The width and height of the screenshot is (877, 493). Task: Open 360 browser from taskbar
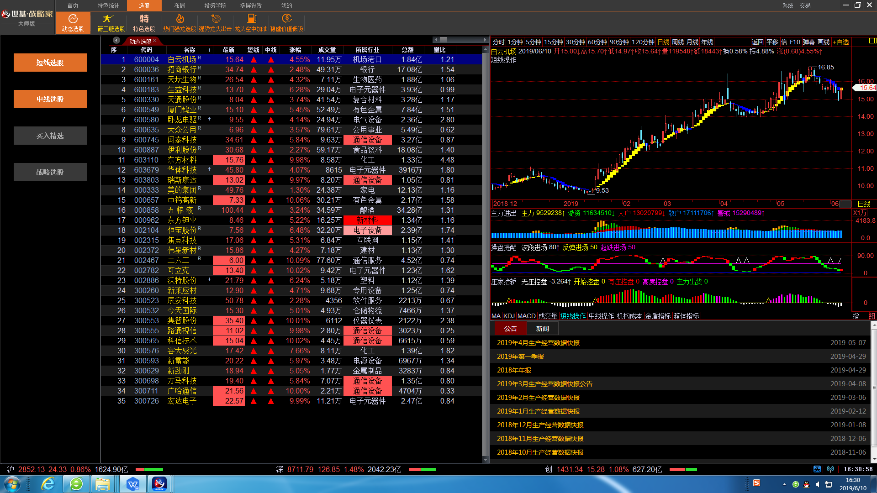click(x=76, y=484)
